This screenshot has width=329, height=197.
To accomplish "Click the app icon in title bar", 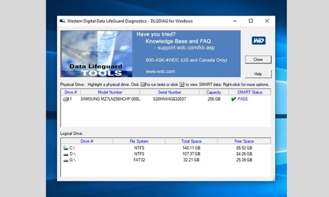I will click(x=62, y=21).
